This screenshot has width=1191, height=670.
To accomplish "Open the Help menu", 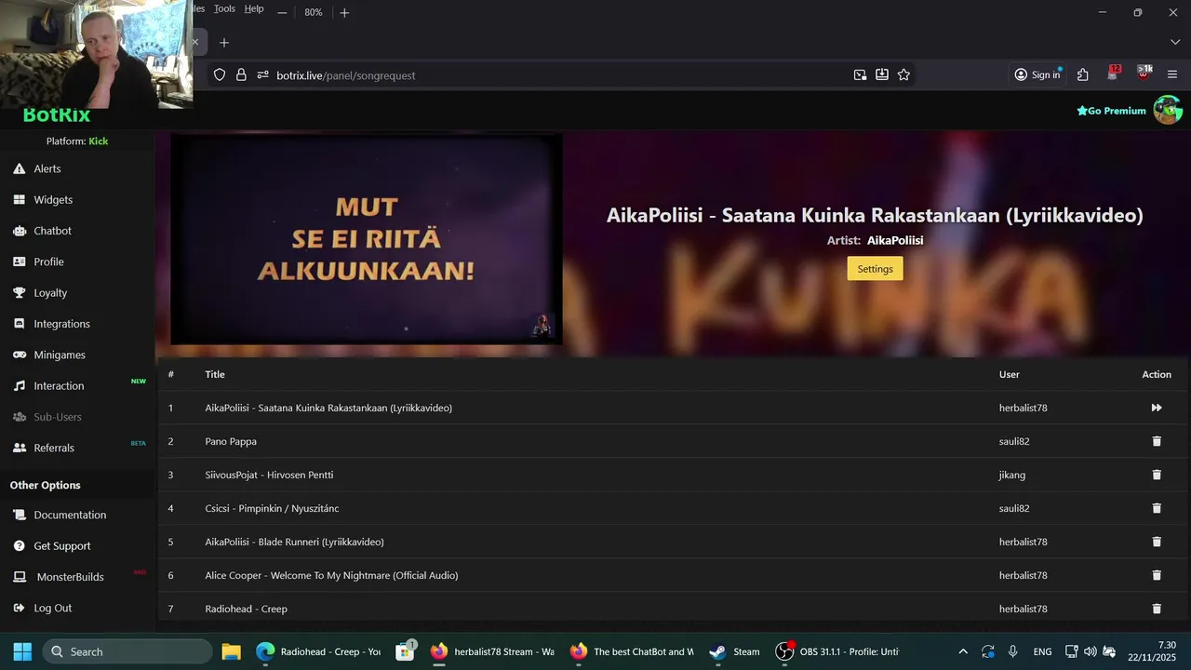I will pos(254,8).
